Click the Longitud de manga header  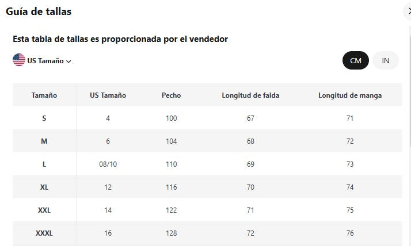[350, 95]
